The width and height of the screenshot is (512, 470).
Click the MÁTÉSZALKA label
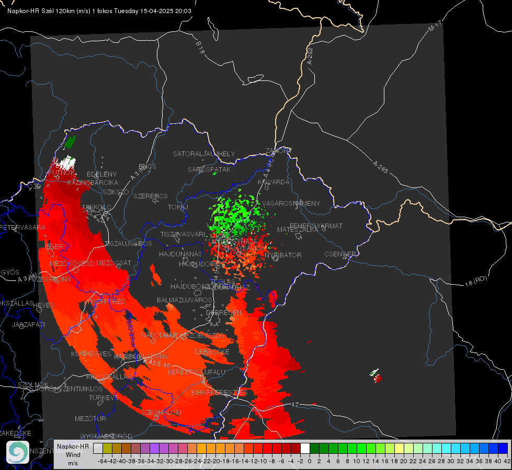pyautogui.click(x=298, y=230)
